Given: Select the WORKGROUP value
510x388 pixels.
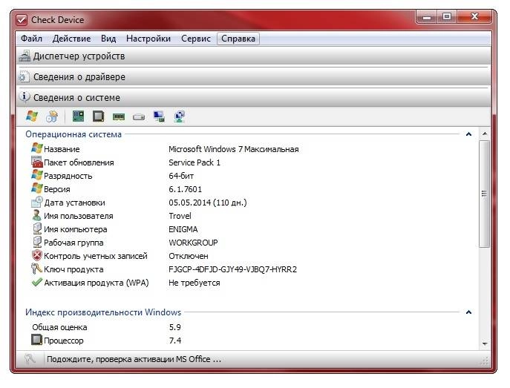Looking at the screenshot, I should point(193,243).
